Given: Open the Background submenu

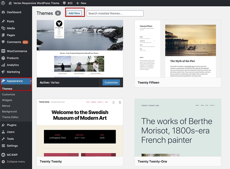Looking at the screenshot, I should tap(9, 111).
